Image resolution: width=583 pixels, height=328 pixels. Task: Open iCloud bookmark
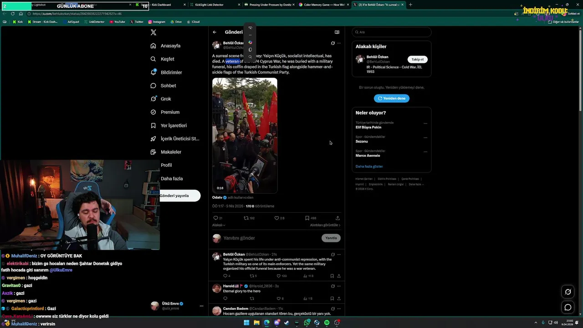[193, 22]
